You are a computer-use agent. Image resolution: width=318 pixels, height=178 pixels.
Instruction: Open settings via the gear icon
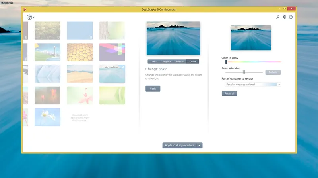tap(284, 17)
